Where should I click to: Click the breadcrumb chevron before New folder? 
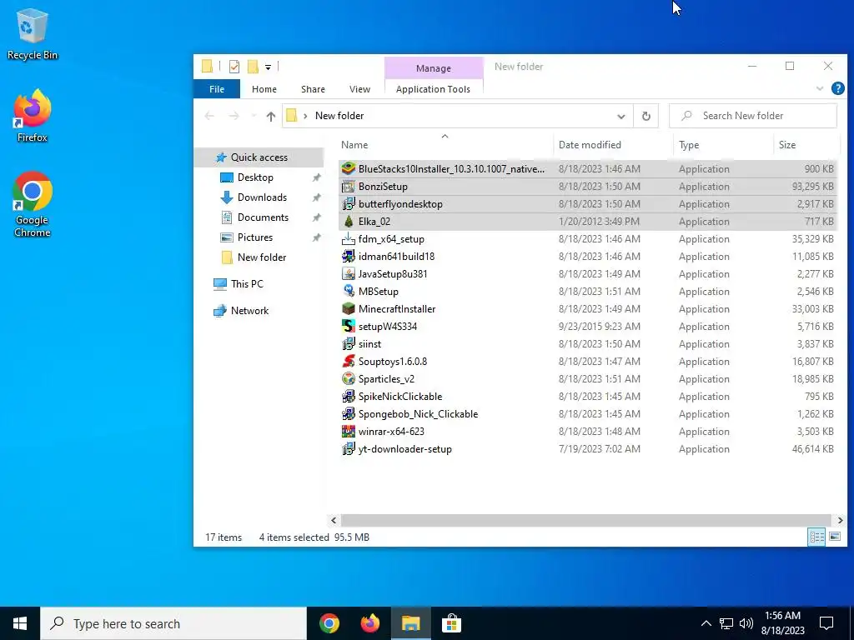(305, 115)
